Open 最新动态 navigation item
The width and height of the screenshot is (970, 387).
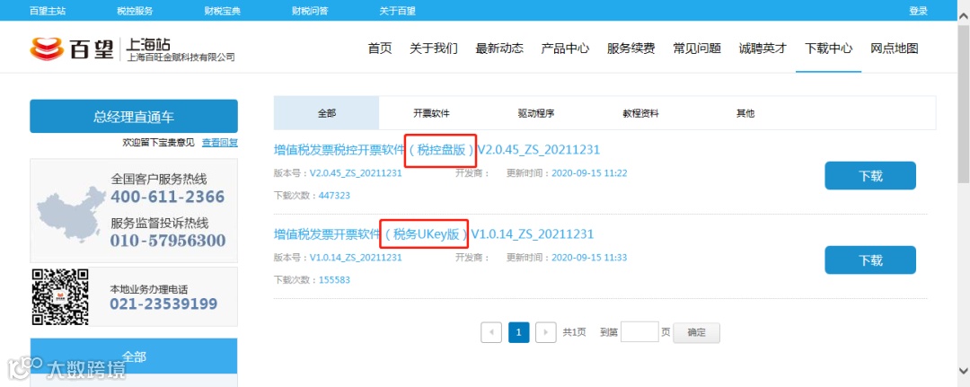pyautogui.click(x=499, y=48)
